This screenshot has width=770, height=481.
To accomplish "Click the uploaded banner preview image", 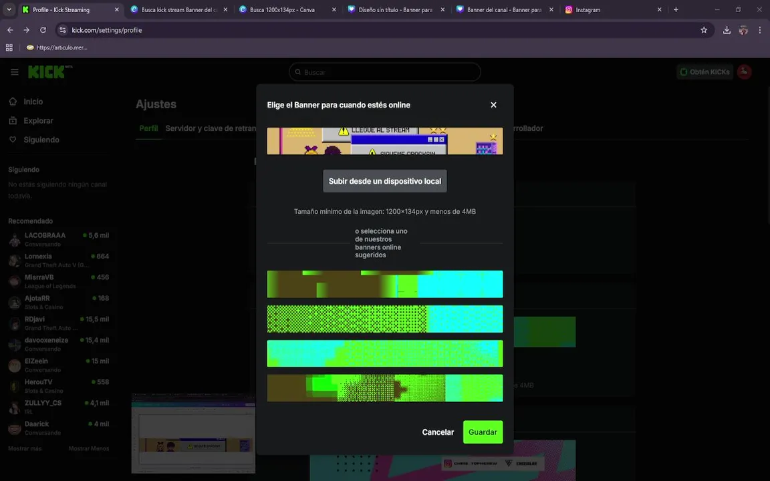I will coord(384,141).
